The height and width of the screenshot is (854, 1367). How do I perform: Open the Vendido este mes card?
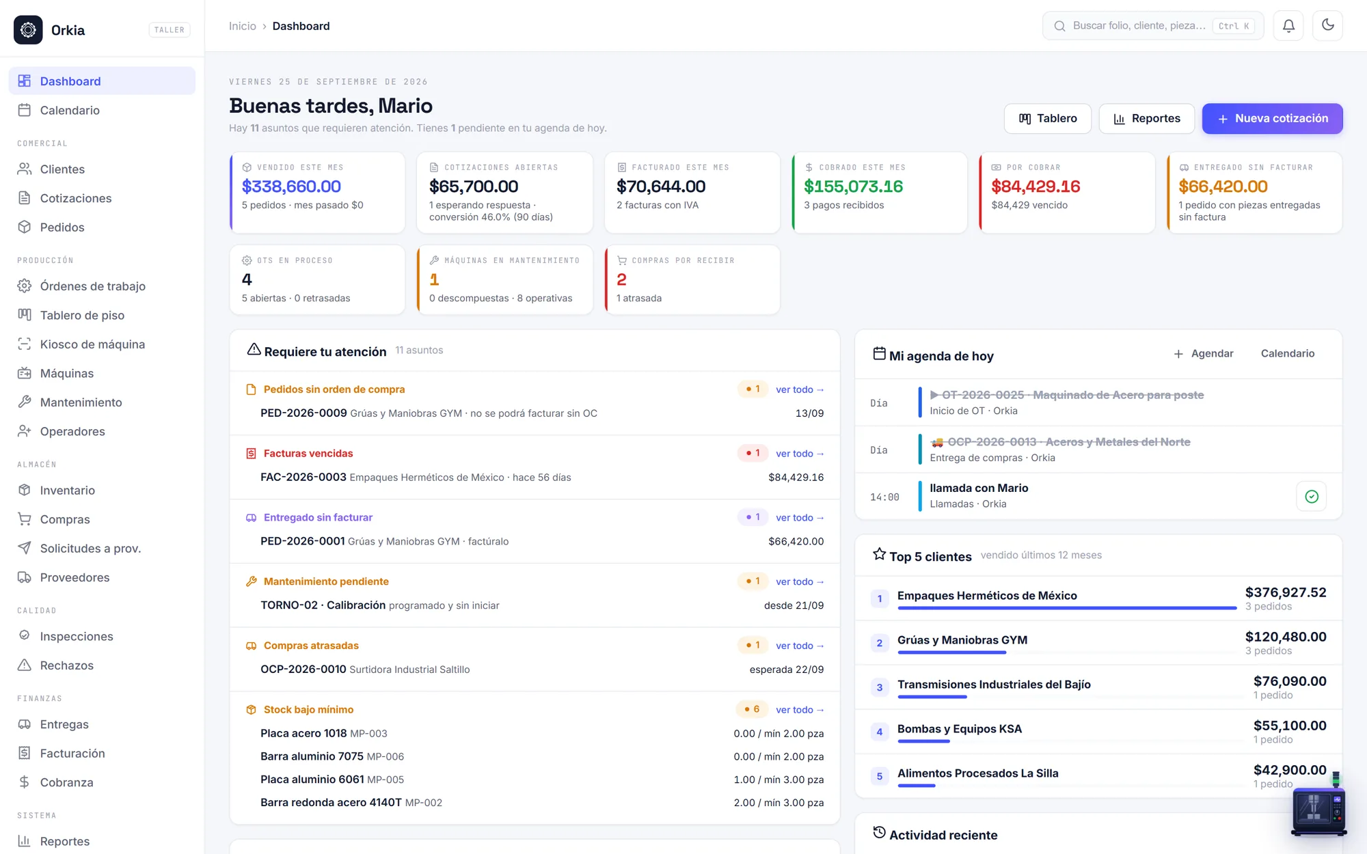pyautogui.click(x=317, y=193)
